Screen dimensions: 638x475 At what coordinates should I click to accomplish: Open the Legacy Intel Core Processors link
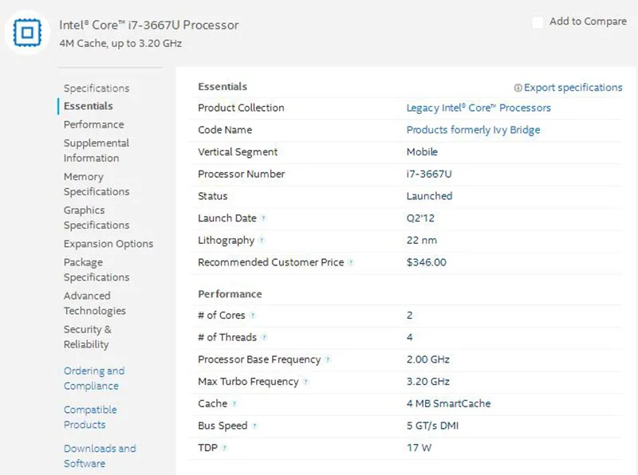pyautogui.click(x=478, y=108)
